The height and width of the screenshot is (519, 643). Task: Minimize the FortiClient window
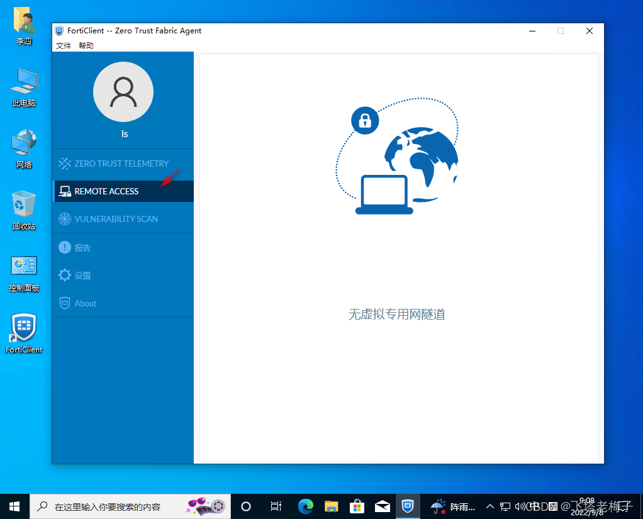click(x=532, y=31)
